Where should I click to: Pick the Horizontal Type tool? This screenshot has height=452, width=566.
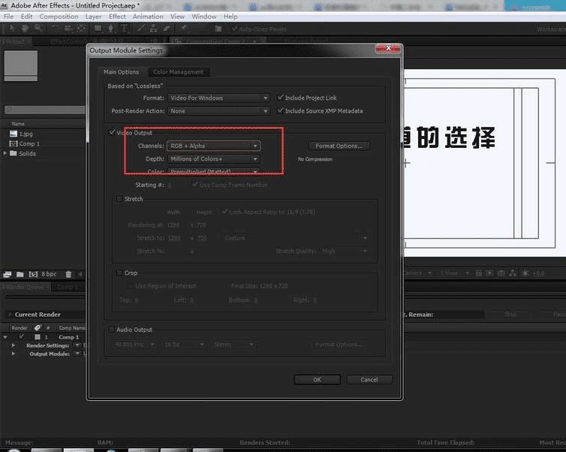123,29
